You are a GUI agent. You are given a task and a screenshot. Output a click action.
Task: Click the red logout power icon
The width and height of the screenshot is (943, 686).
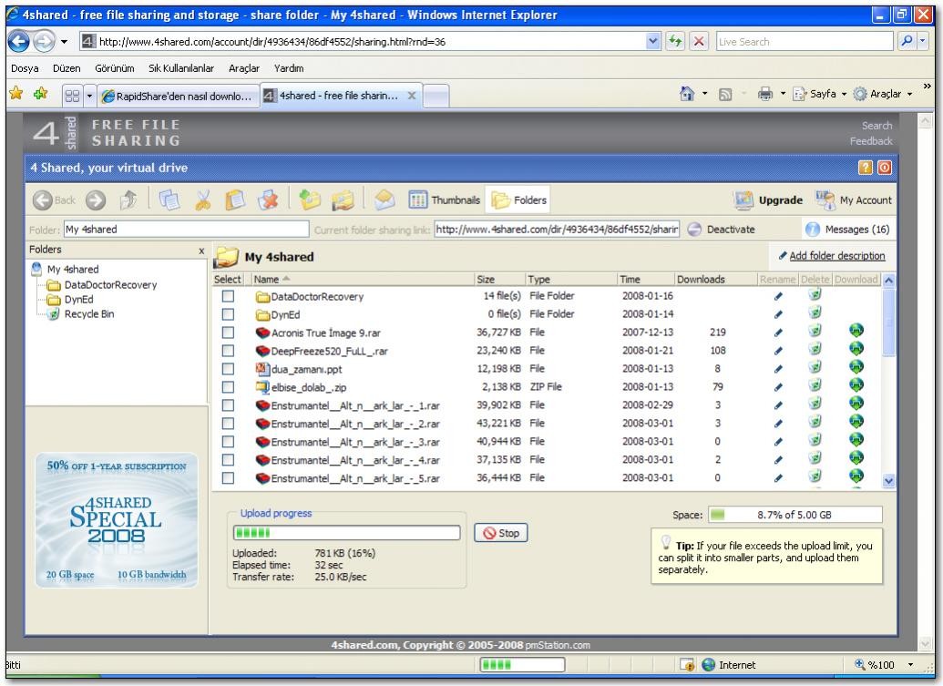(x=884, y=168)
